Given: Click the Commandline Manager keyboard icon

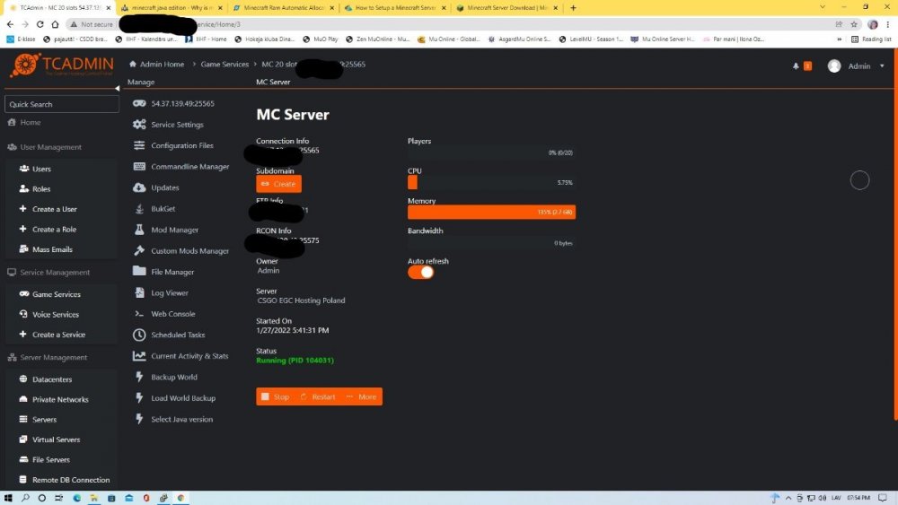Looking at the screenshot, I should (139, 167).
